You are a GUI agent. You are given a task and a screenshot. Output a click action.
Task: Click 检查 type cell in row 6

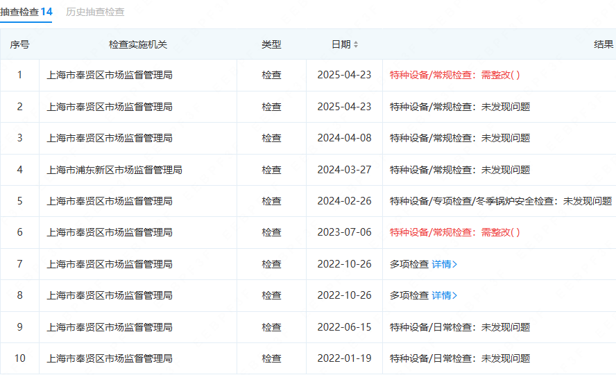pos(271,232)
